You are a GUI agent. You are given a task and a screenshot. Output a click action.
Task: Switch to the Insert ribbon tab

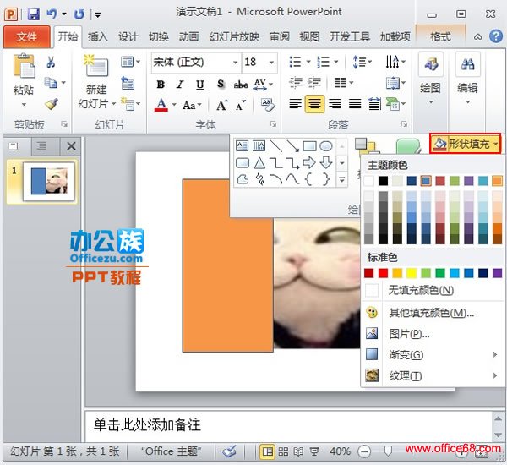point(98,37)
